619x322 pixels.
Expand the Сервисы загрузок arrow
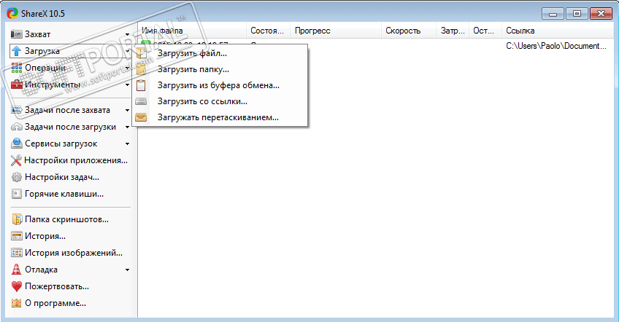(127, 144)
